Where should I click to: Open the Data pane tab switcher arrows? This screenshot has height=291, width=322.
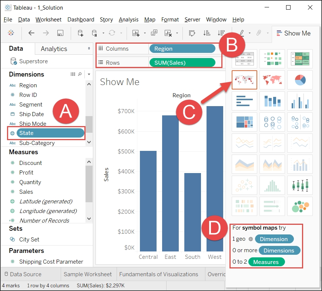tap(89, 48)
